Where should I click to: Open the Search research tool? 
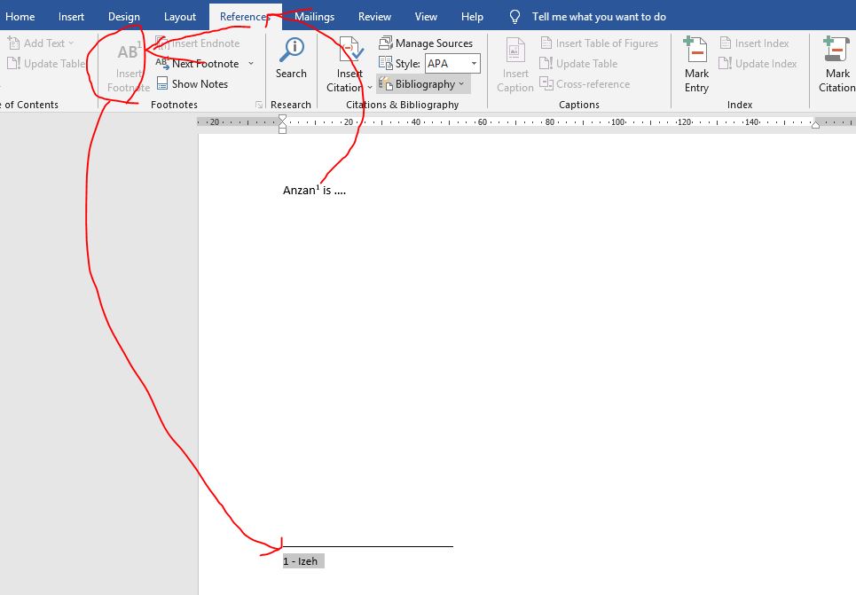coord(291,51)
